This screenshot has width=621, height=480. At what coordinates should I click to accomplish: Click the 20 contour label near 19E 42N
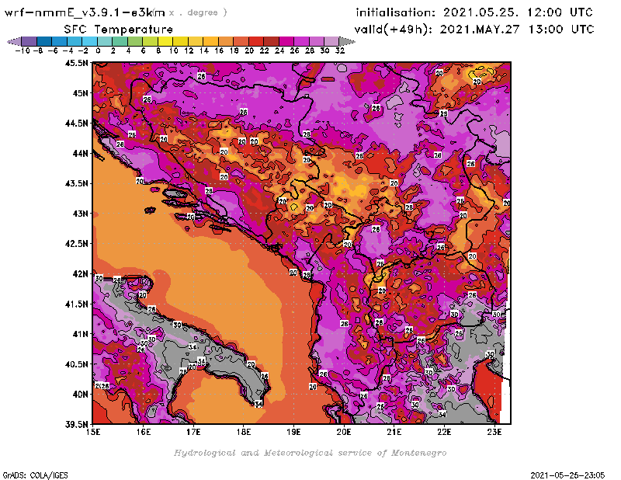pyautogui.click(x=293, y=273)
